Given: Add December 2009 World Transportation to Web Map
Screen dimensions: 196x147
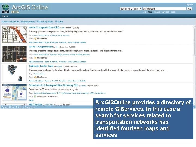Looking at the screenshot, I should point(36,62).
